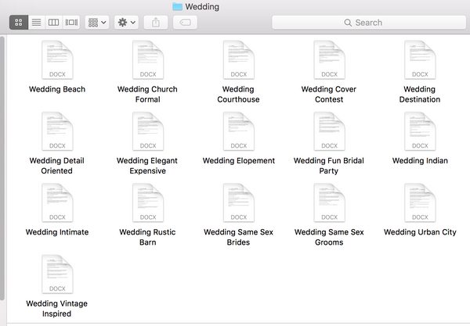
Task: Click the Wedding folder title icon
Action: tap(178, 6)
